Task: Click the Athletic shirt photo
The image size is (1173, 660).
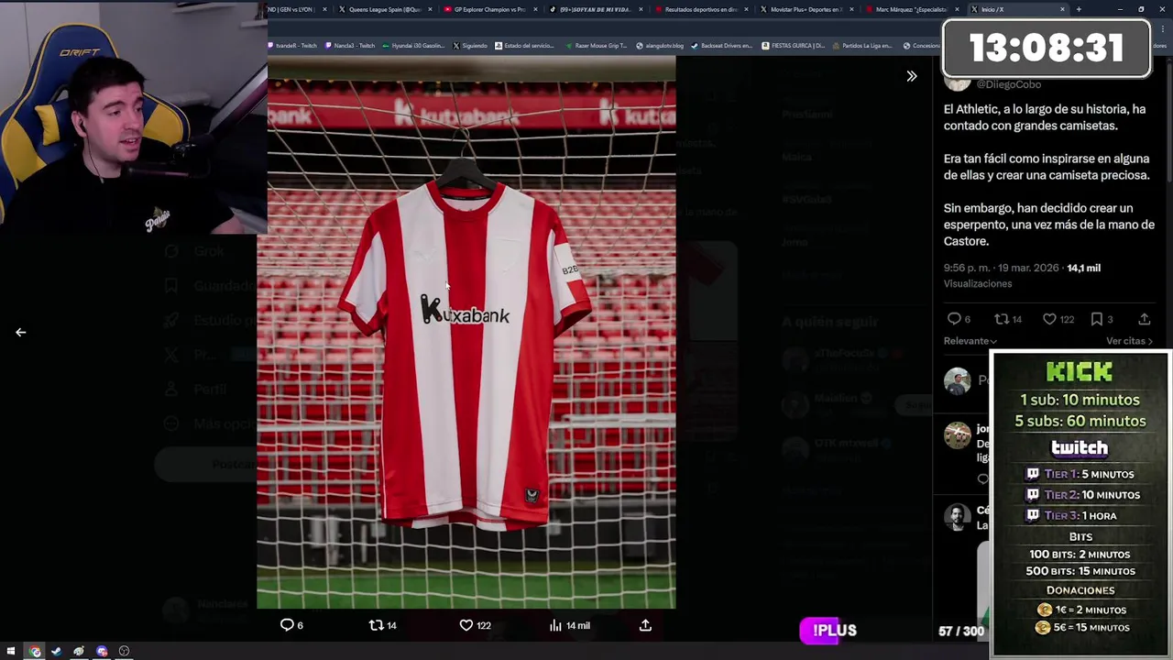Action: [466, 333]
